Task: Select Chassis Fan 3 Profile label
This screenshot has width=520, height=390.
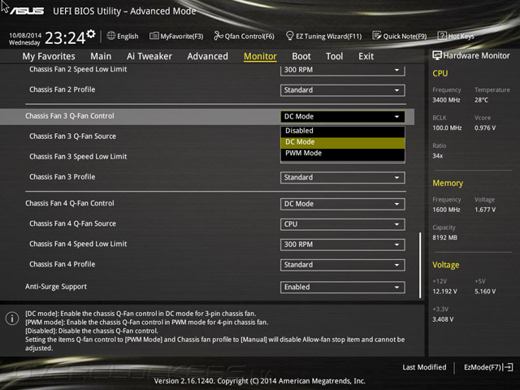Action: point(62,177)
